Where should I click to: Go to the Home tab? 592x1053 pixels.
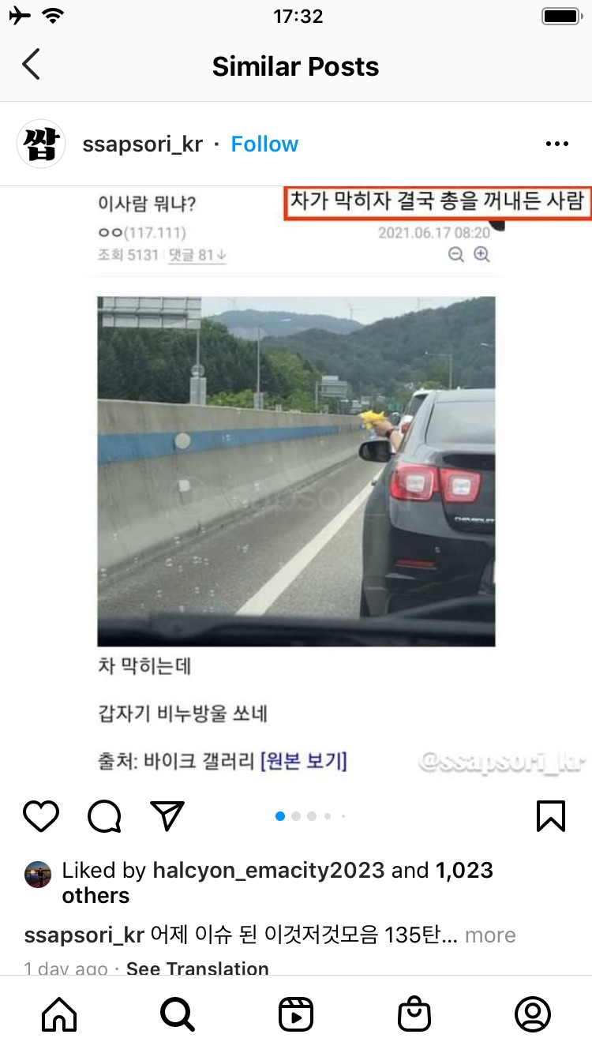click(x=59, y=1014)
